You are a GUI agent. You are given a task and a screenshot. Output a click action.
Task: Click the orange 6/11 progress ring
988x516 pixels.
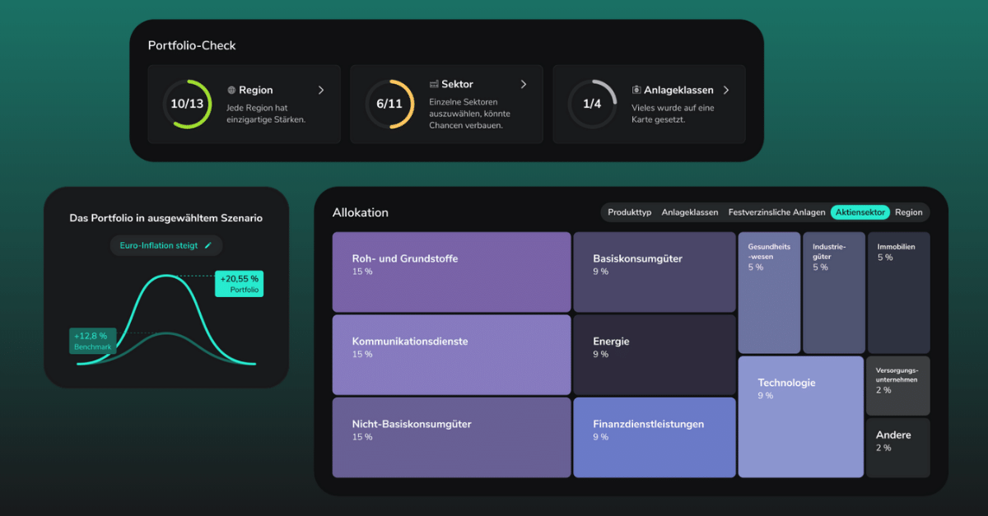click(x=389, y=105)
